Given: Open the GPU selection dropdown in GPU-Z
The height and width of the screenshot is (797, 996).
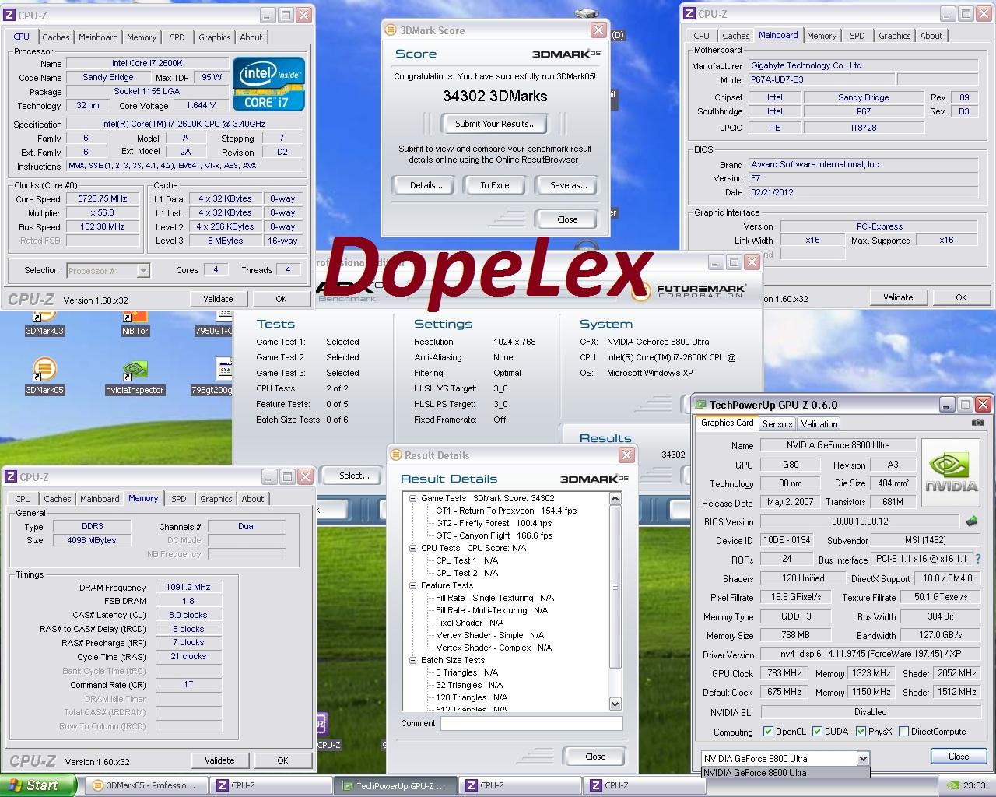Looking at the screenshot, I should (862, 758).
